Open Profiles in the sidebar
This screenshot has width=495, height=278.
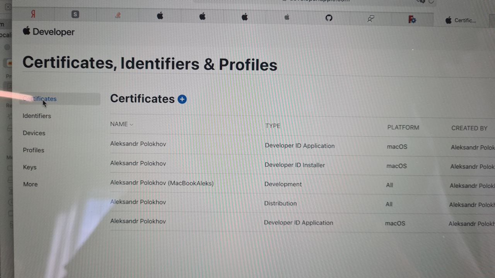[x=34, y=150]
